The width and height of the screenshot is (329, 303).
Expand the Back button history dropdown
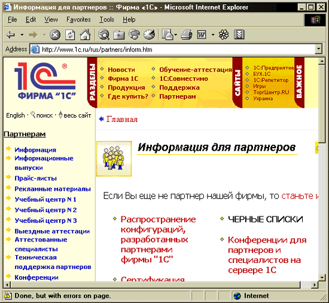[22, 35]
